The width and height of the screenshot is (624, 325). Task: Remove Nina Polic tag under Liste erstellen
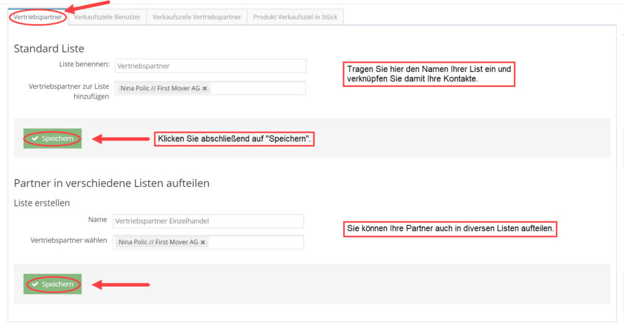pos(203,242)
